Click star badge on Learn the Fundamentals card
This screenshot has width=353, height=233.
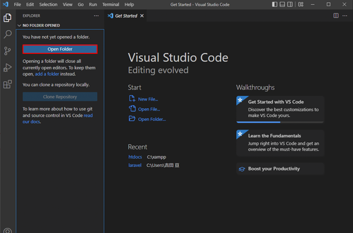(x=240, y=134)
